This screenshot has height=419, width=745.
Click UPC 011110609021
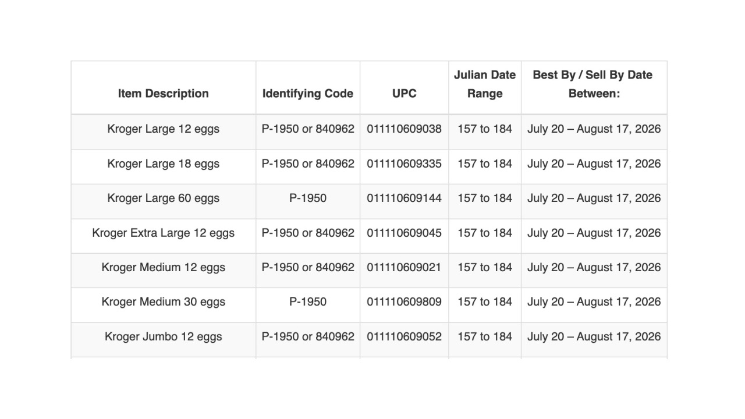pyautogui.click(x=405, y=267)
